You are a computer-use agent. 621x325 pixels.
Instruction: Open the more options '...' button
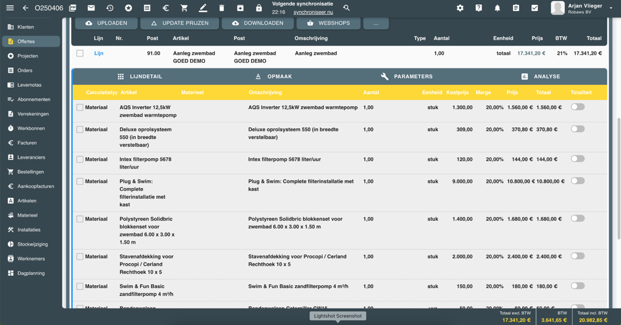[376, 24]
